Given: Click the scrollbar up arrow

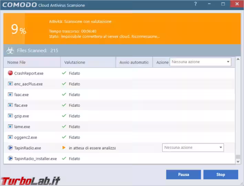Looking at the screenshot, I should pos(238,59).
